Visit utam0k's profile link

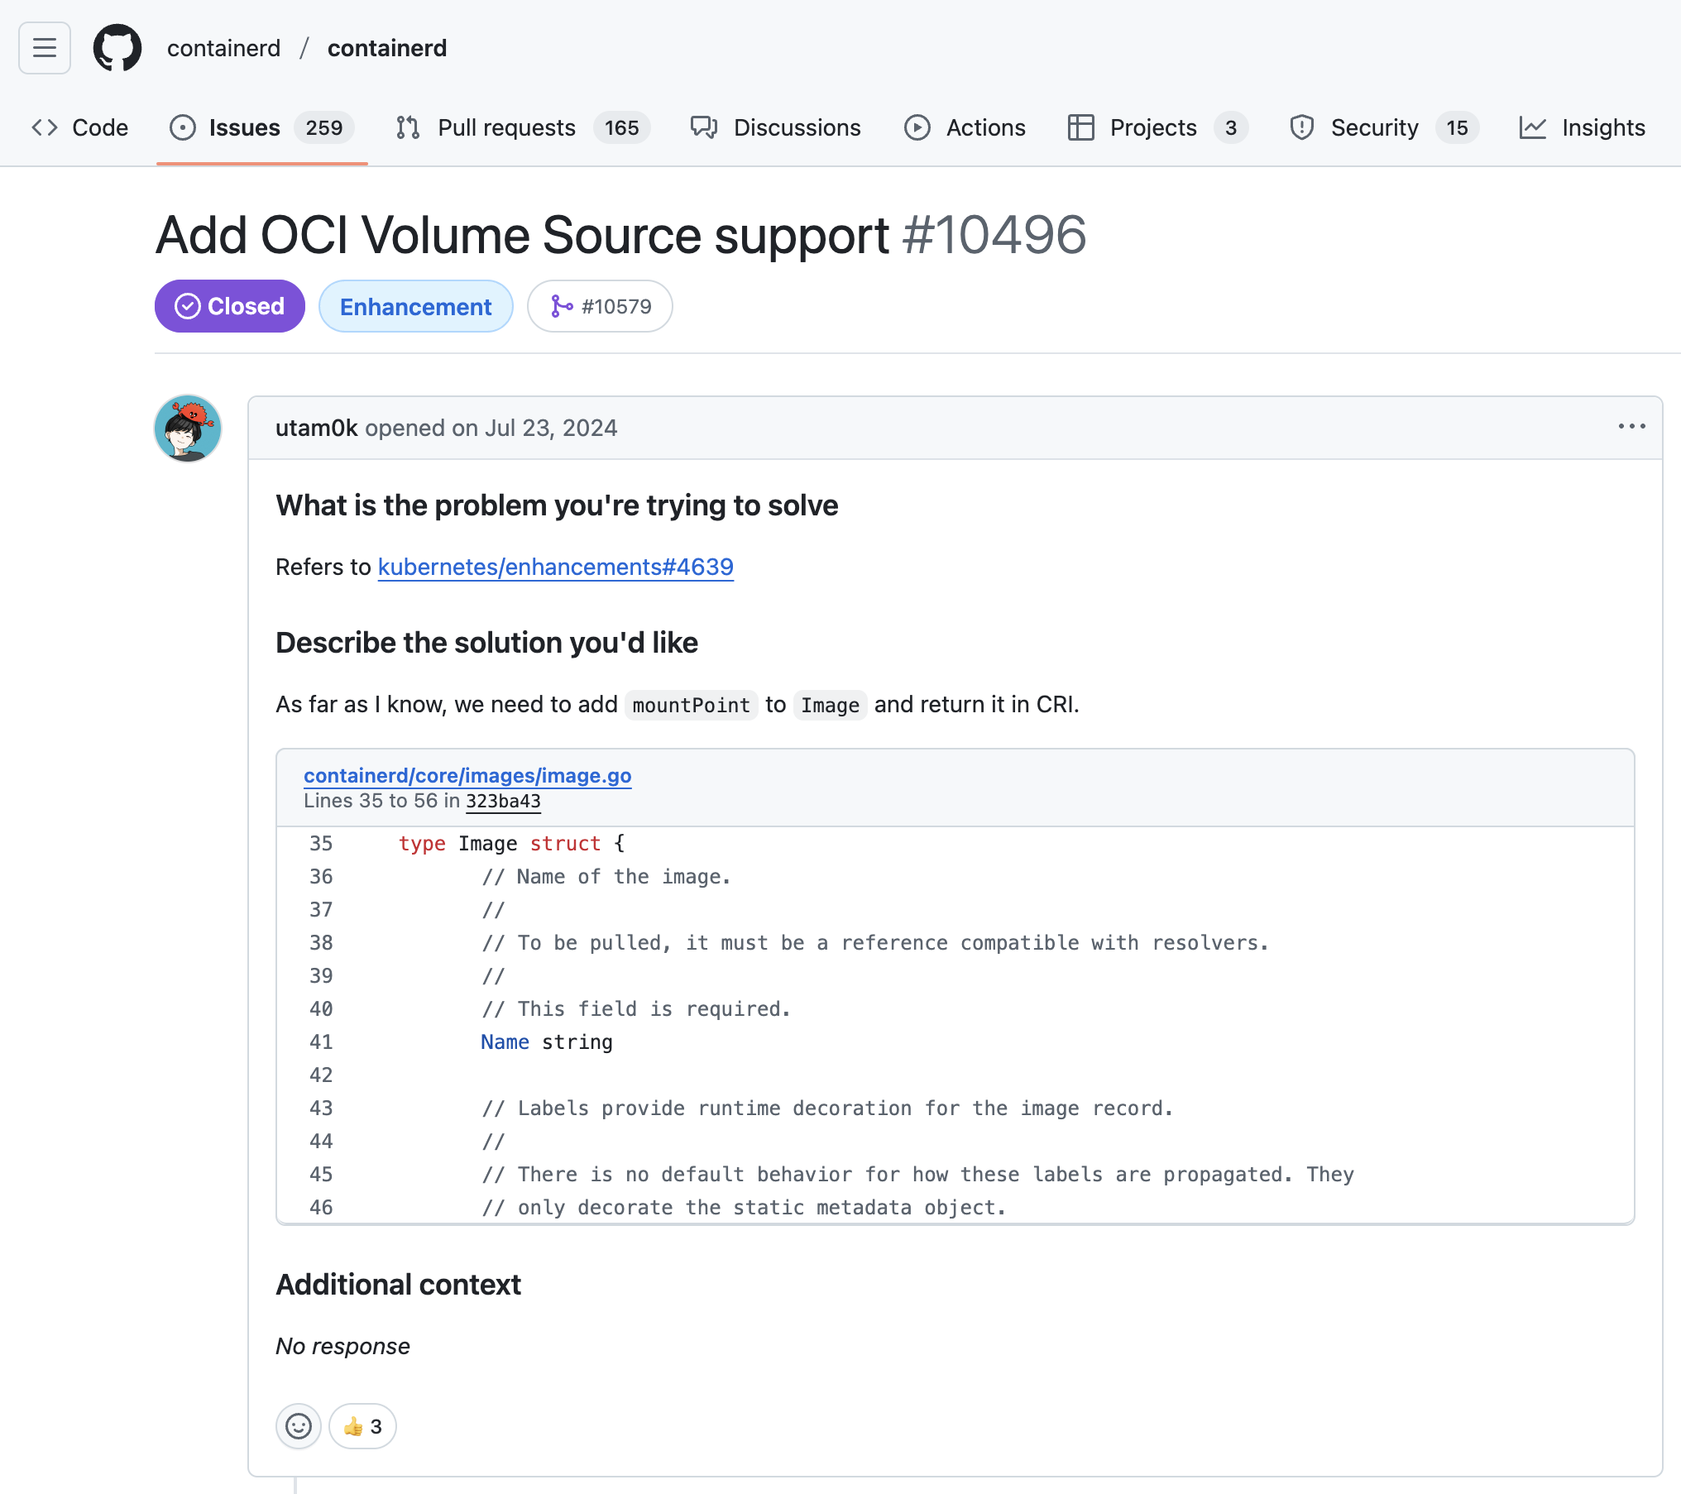pos(317,428)
